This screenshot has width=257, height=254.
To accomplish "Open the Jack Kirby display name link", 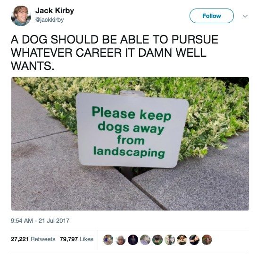I will point(55,11).
